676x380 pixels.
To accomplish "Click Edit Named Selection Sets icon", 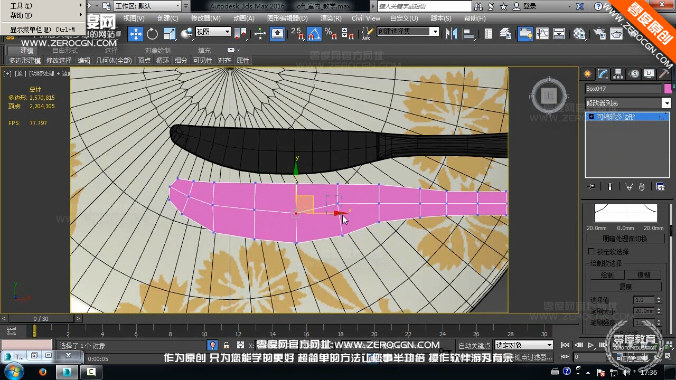I will tap(367, 34).
